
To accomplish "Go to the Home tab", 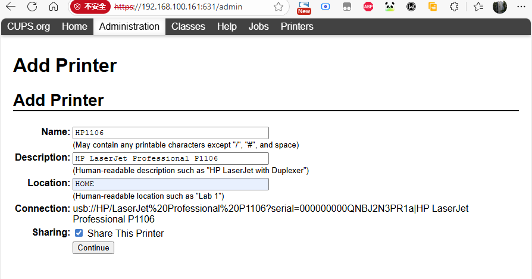I will coord(74,26).
